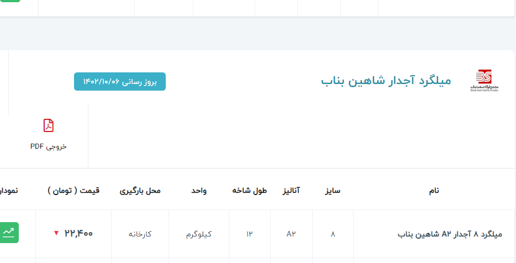
Task: Click the red price-drop arrow indicator
Action: point(56,233)
